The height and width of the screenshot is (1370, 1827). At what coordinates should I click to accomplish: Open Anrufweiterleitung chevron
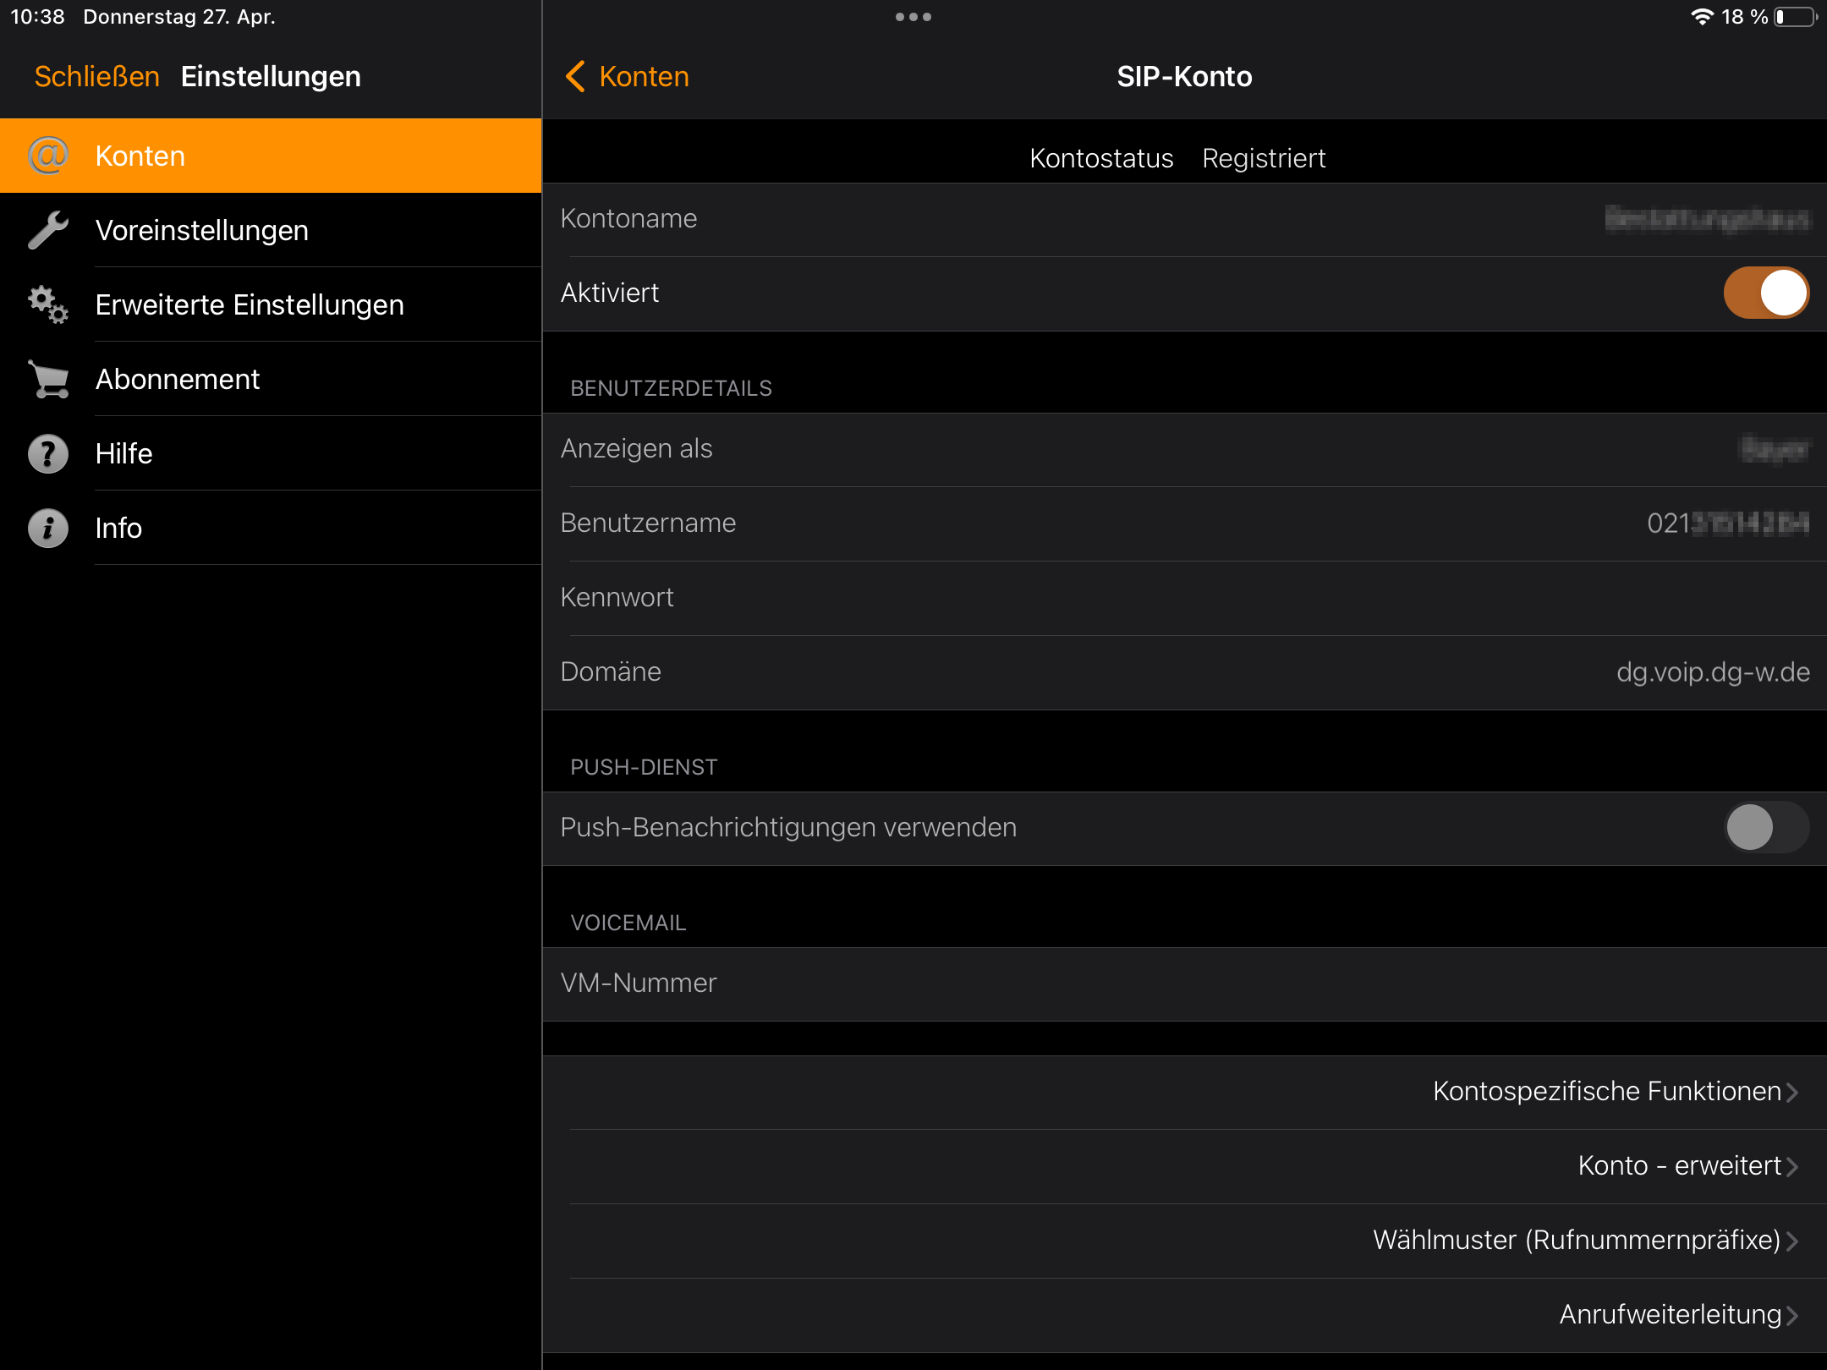coord(1792,1315)
